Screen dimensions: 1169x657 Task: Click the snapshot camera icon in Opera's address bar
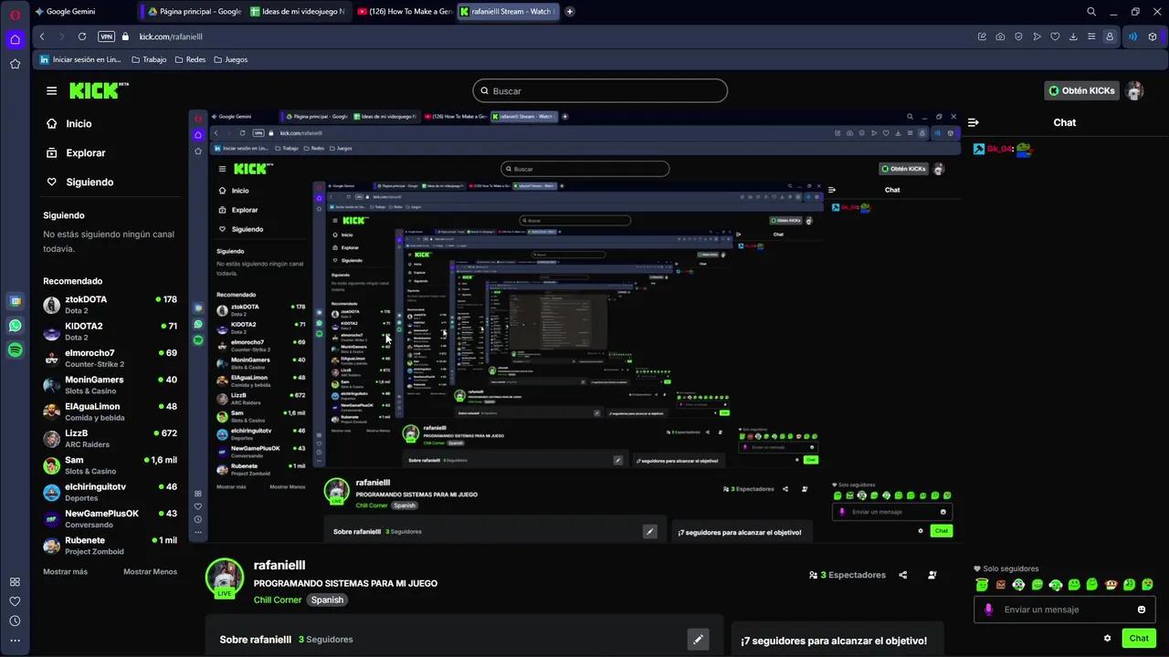(1000, 36)
